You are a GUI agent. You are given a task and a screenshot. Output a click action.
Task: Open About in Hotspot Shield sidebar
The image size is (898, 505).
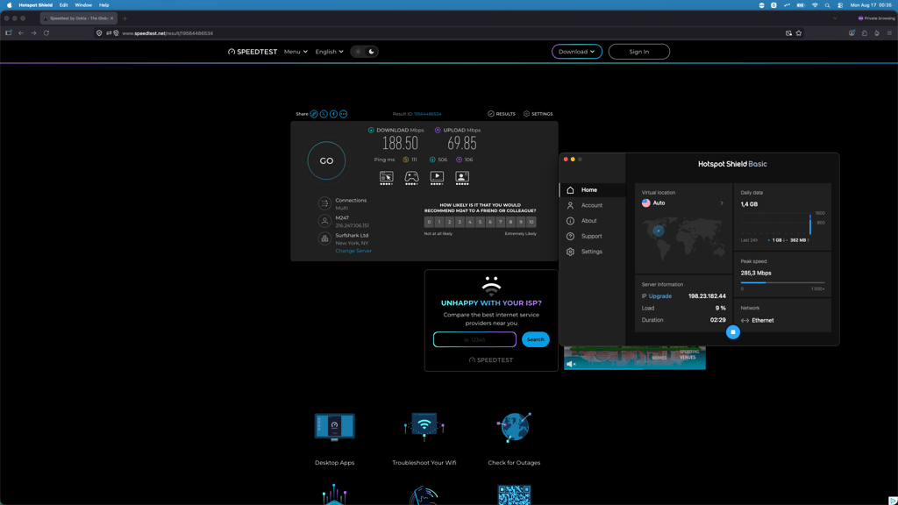pos(592,221)
